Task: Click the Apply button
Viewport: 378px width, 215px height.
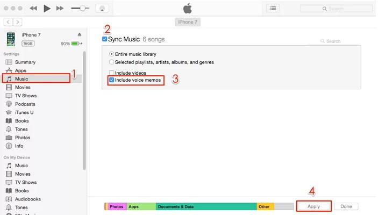Action: pyautogui.click(x=313, y=206)
